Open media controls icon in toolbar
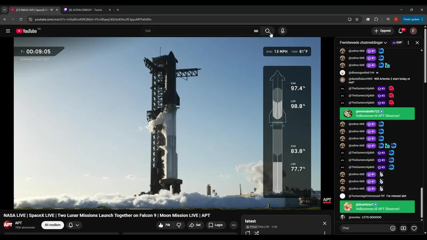 coord(388,19)
